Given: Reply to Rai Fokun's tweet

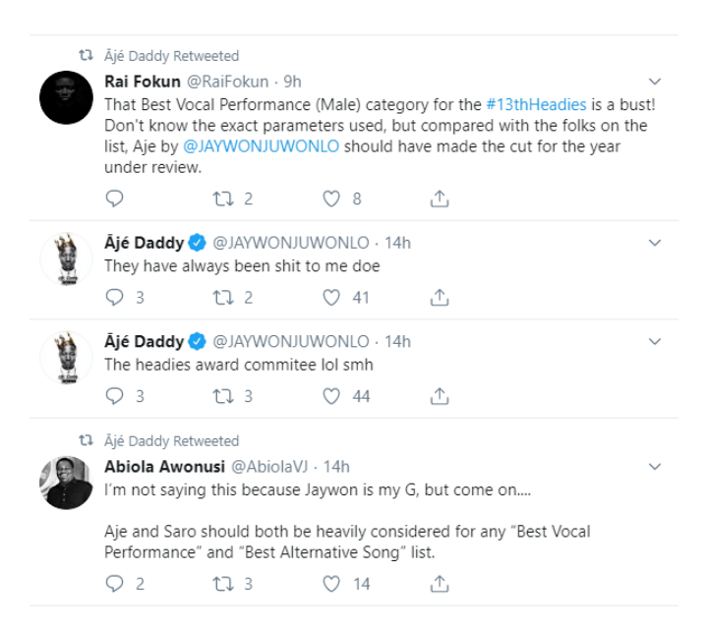Looking at the screenshot, I should pos(114,199).
